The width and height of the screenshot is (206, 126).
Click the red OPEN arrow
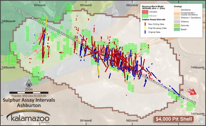[191, 91]
